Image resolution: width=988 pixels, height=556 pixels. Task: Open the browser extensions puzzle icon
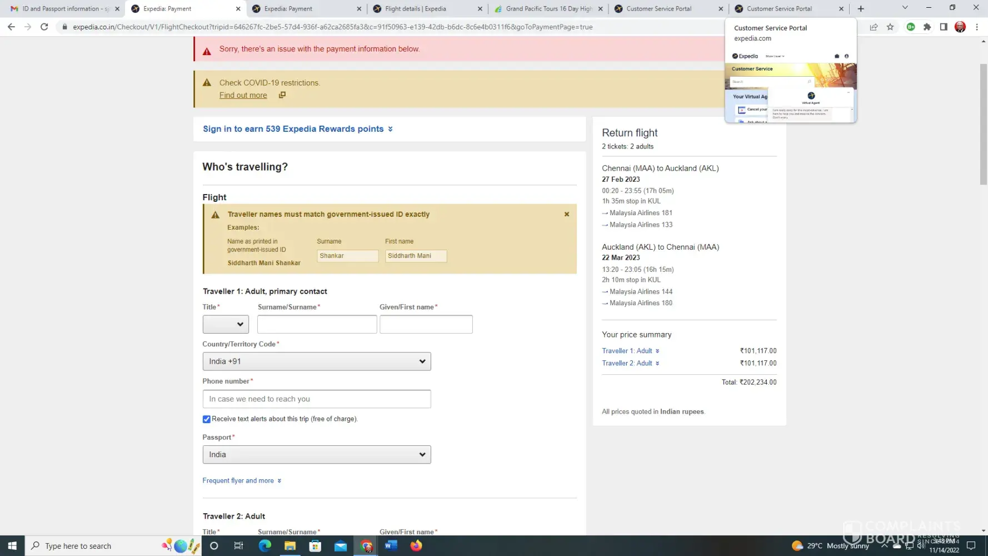pyautogui.click(x=927, y=27)
